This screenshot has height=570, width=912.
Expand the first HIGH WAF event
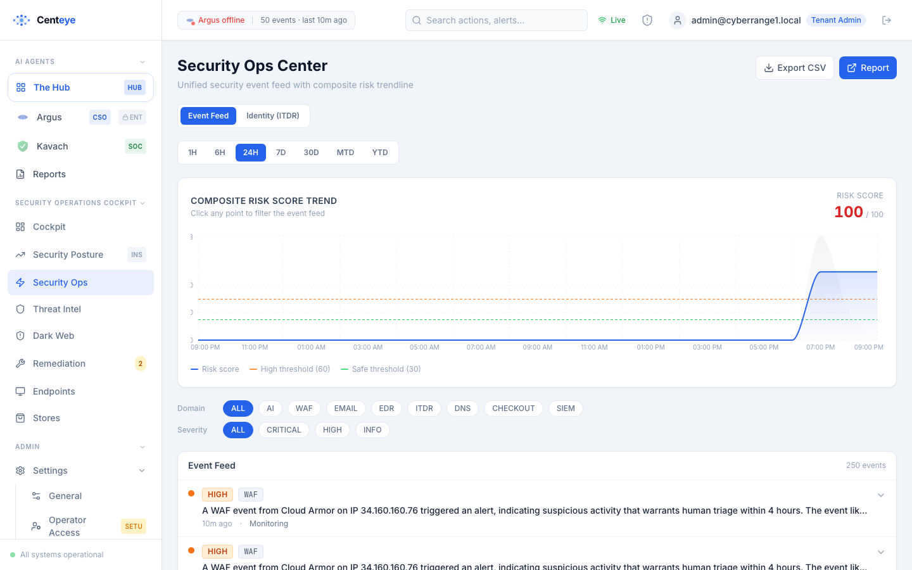(x=880, y=495)
